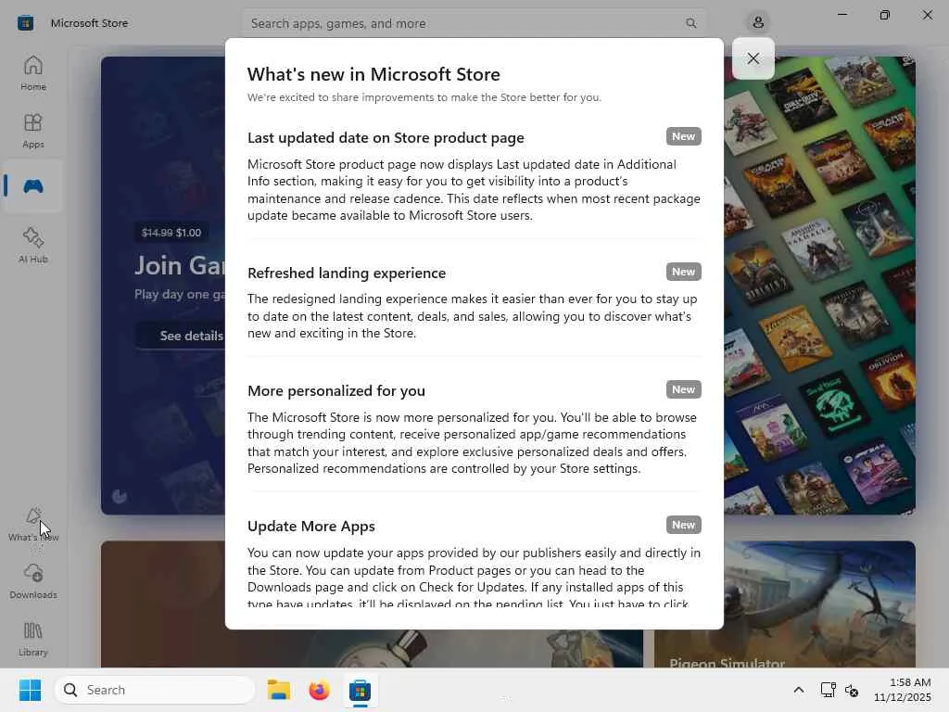Open the Home section in sidebar
Screen dimensions: 949x712
[33, 73]
